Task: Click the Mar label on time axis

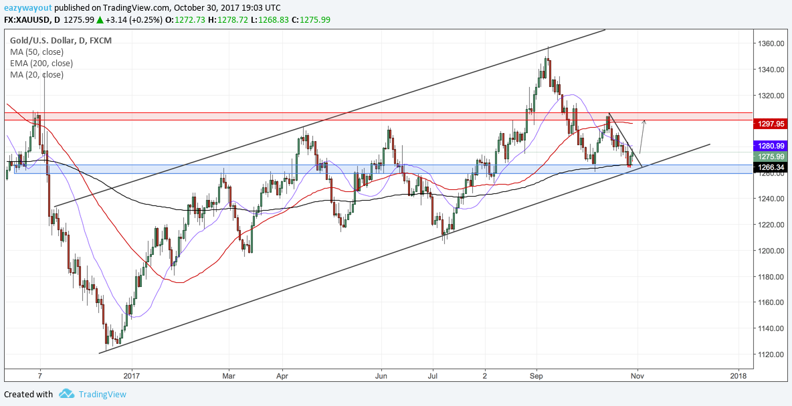Action: click(229, 376)
